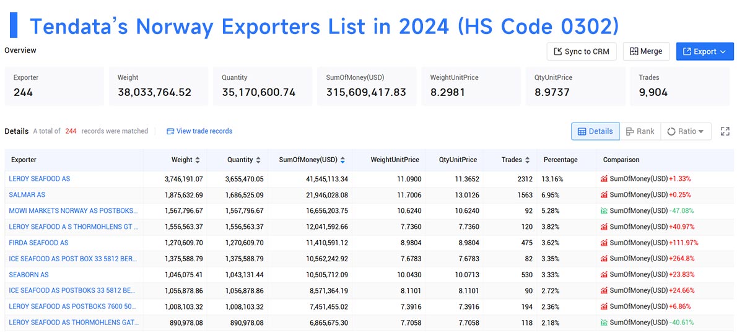Click the Percentage column header
The width and height of the screenshot is (737, 333).
coord(560,160)
